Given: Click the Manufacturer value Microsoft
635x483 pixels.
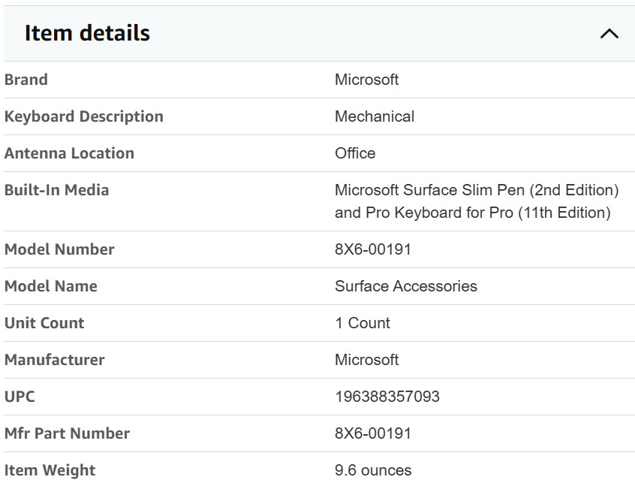Looking at the screenshot, I should pos(366,360).
